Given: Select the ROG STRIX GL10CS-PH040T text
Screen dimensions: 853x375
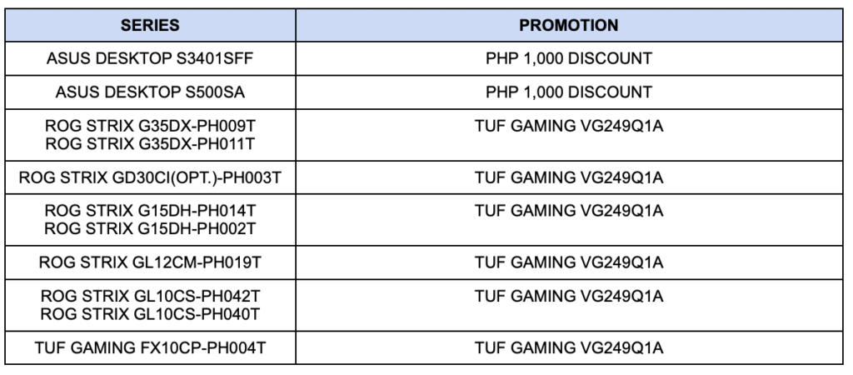Looking at the screenshot, I should coord(150,313).
